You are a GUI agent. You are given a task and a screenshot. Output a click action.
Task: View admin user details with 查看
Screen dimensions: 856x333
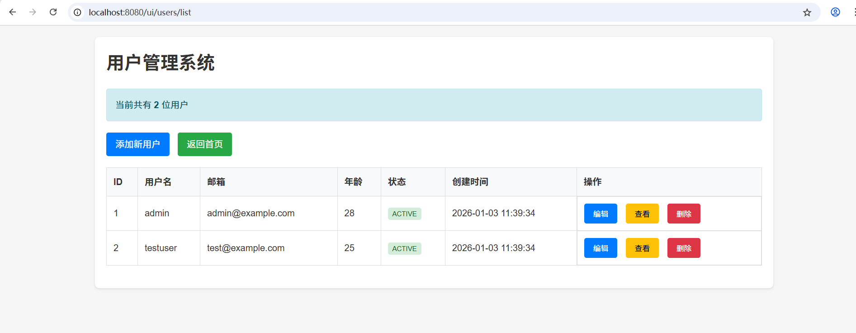(642, 214)
